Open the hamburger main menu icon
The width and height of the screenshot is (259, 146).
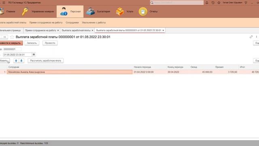4,3
